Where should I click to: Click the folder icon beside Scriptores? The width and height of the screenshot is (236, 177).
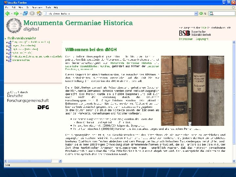(10, 42)
